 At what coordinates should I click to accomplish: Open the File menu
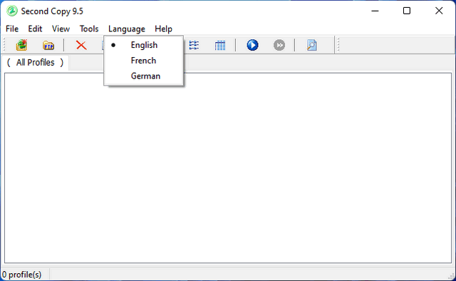pos(12,29)
